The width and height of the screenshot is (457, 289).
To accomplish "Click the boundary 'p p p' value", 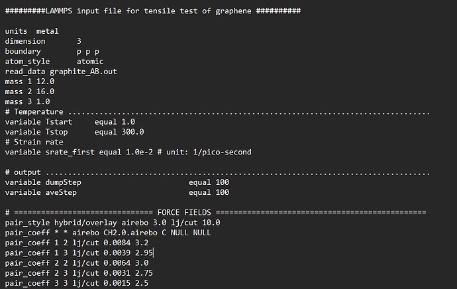I will (x=87, y=52).
